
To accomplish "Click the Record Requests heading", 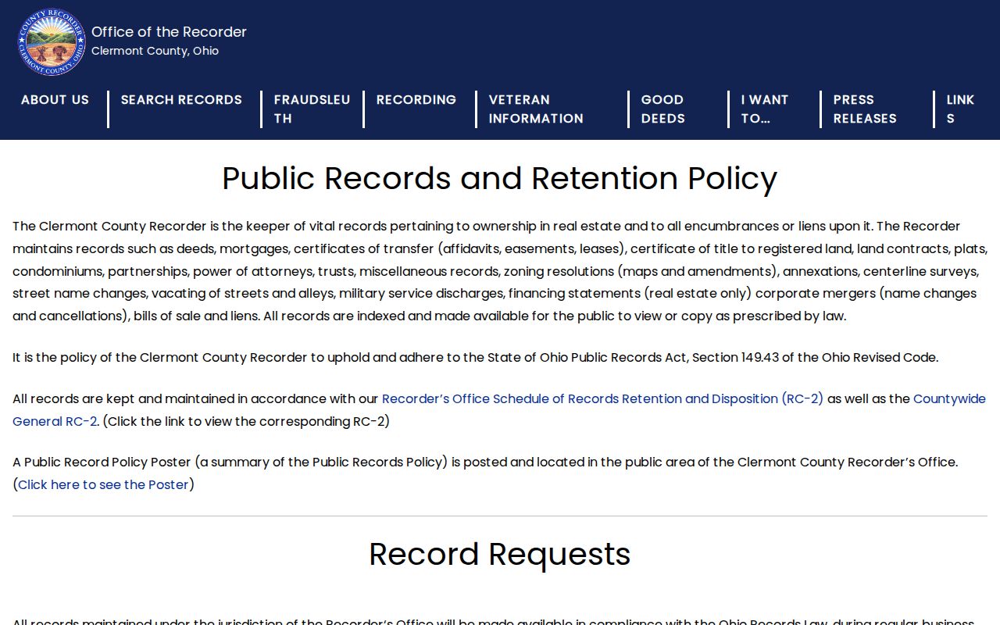I will 500,554.
